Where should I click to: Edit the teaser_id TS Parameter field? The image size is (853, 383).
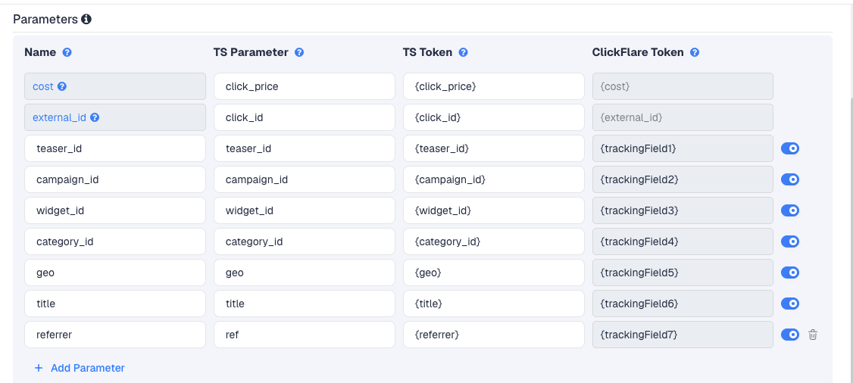point(304,148)
